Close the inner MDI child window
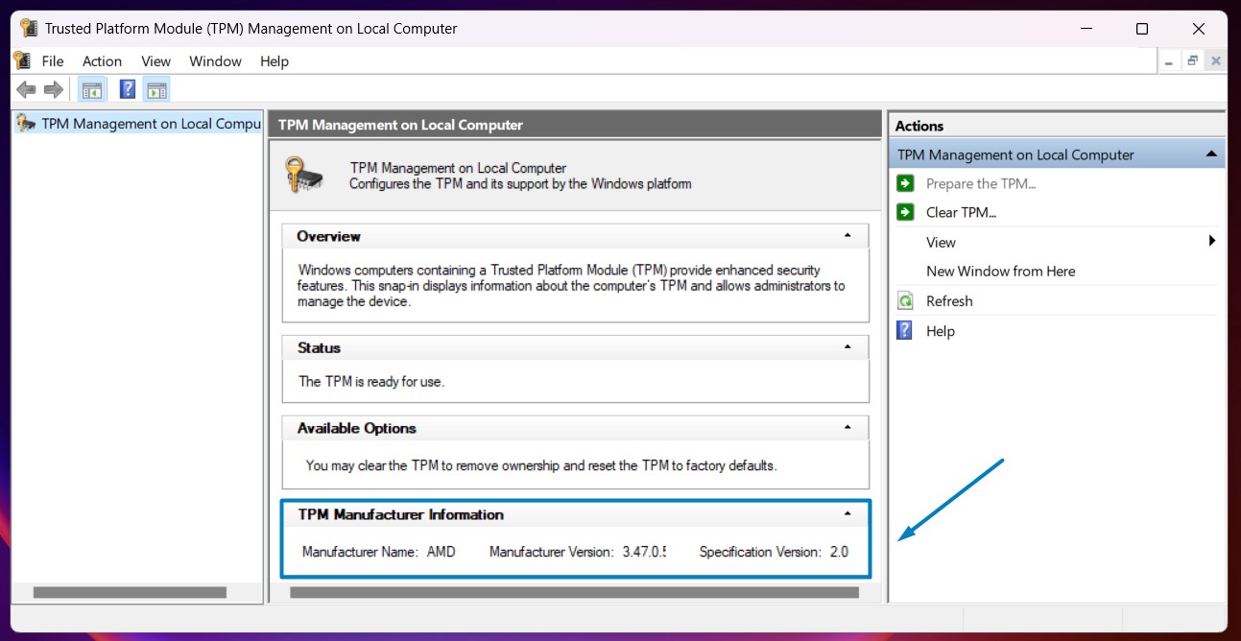 pyautogui.click(x=1215, y=61)
